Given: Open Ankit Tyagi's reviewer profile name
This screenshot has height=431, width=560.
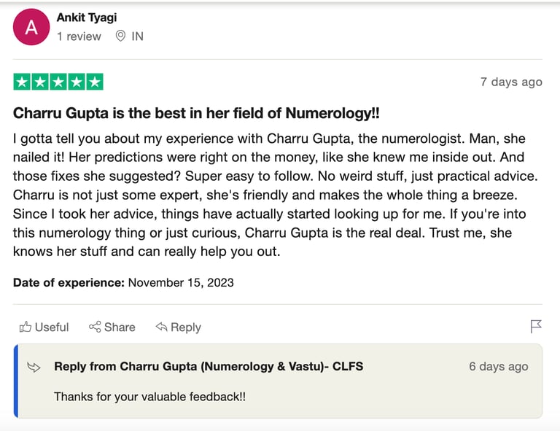Looking at the screenshot, I should pyautogui.click(x=87, y=17).
